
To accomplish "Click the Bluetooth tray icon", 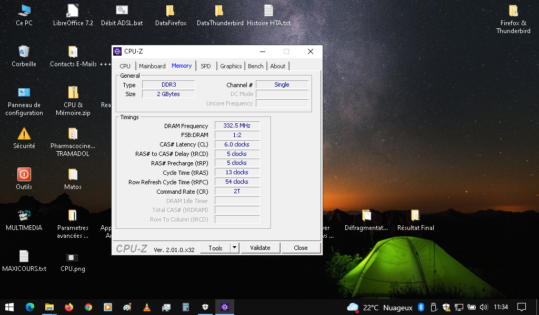I will point(421,307).
